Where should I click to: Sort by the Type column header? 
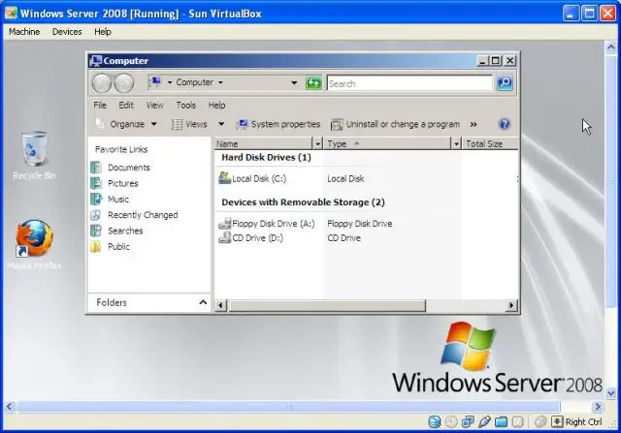click(x=388, y=143)
